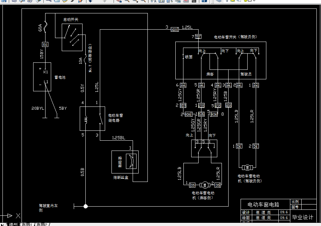Select the 锁固 lock switch label

189,57
